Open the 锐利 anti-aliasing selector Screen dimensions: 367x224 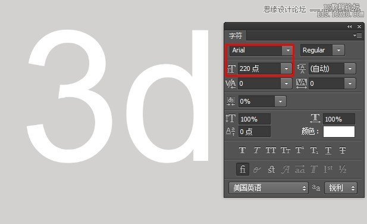pyautogui.click(x=341, y=188)
